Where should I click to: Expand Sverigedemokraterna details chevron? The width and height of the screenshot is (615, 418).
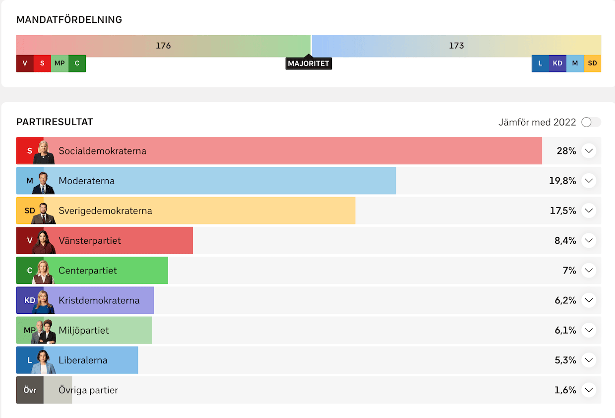tap(589, 210)
